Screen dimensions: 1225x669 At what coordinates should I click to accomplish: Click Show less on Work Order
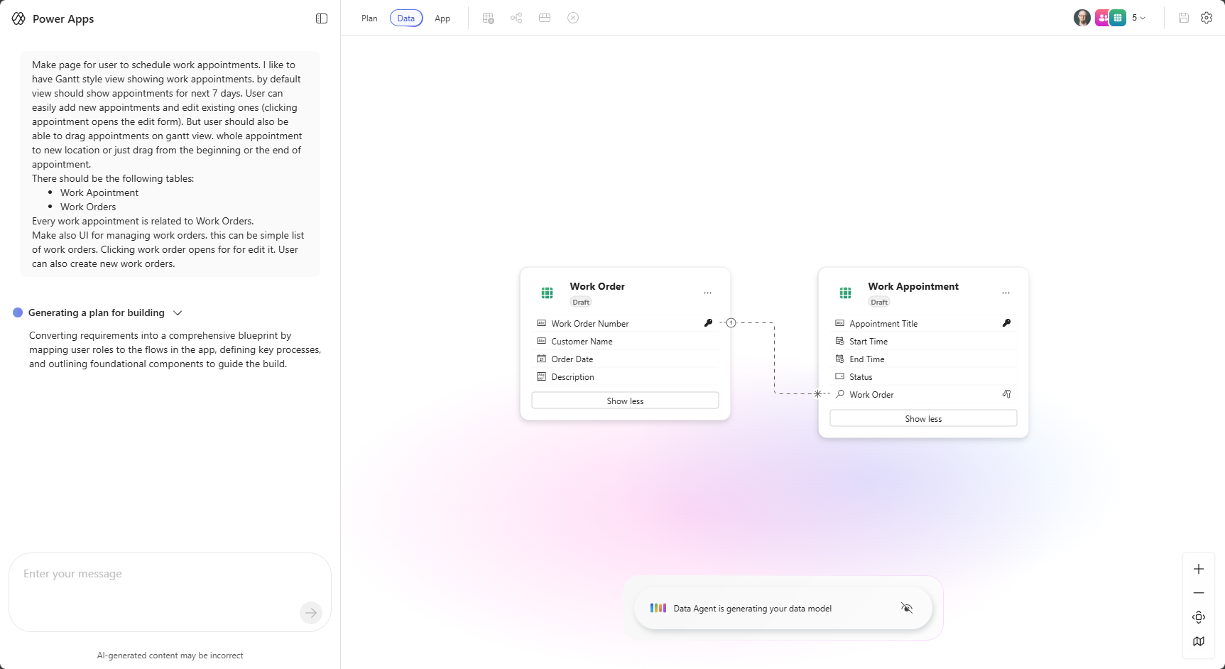(625, 401)
